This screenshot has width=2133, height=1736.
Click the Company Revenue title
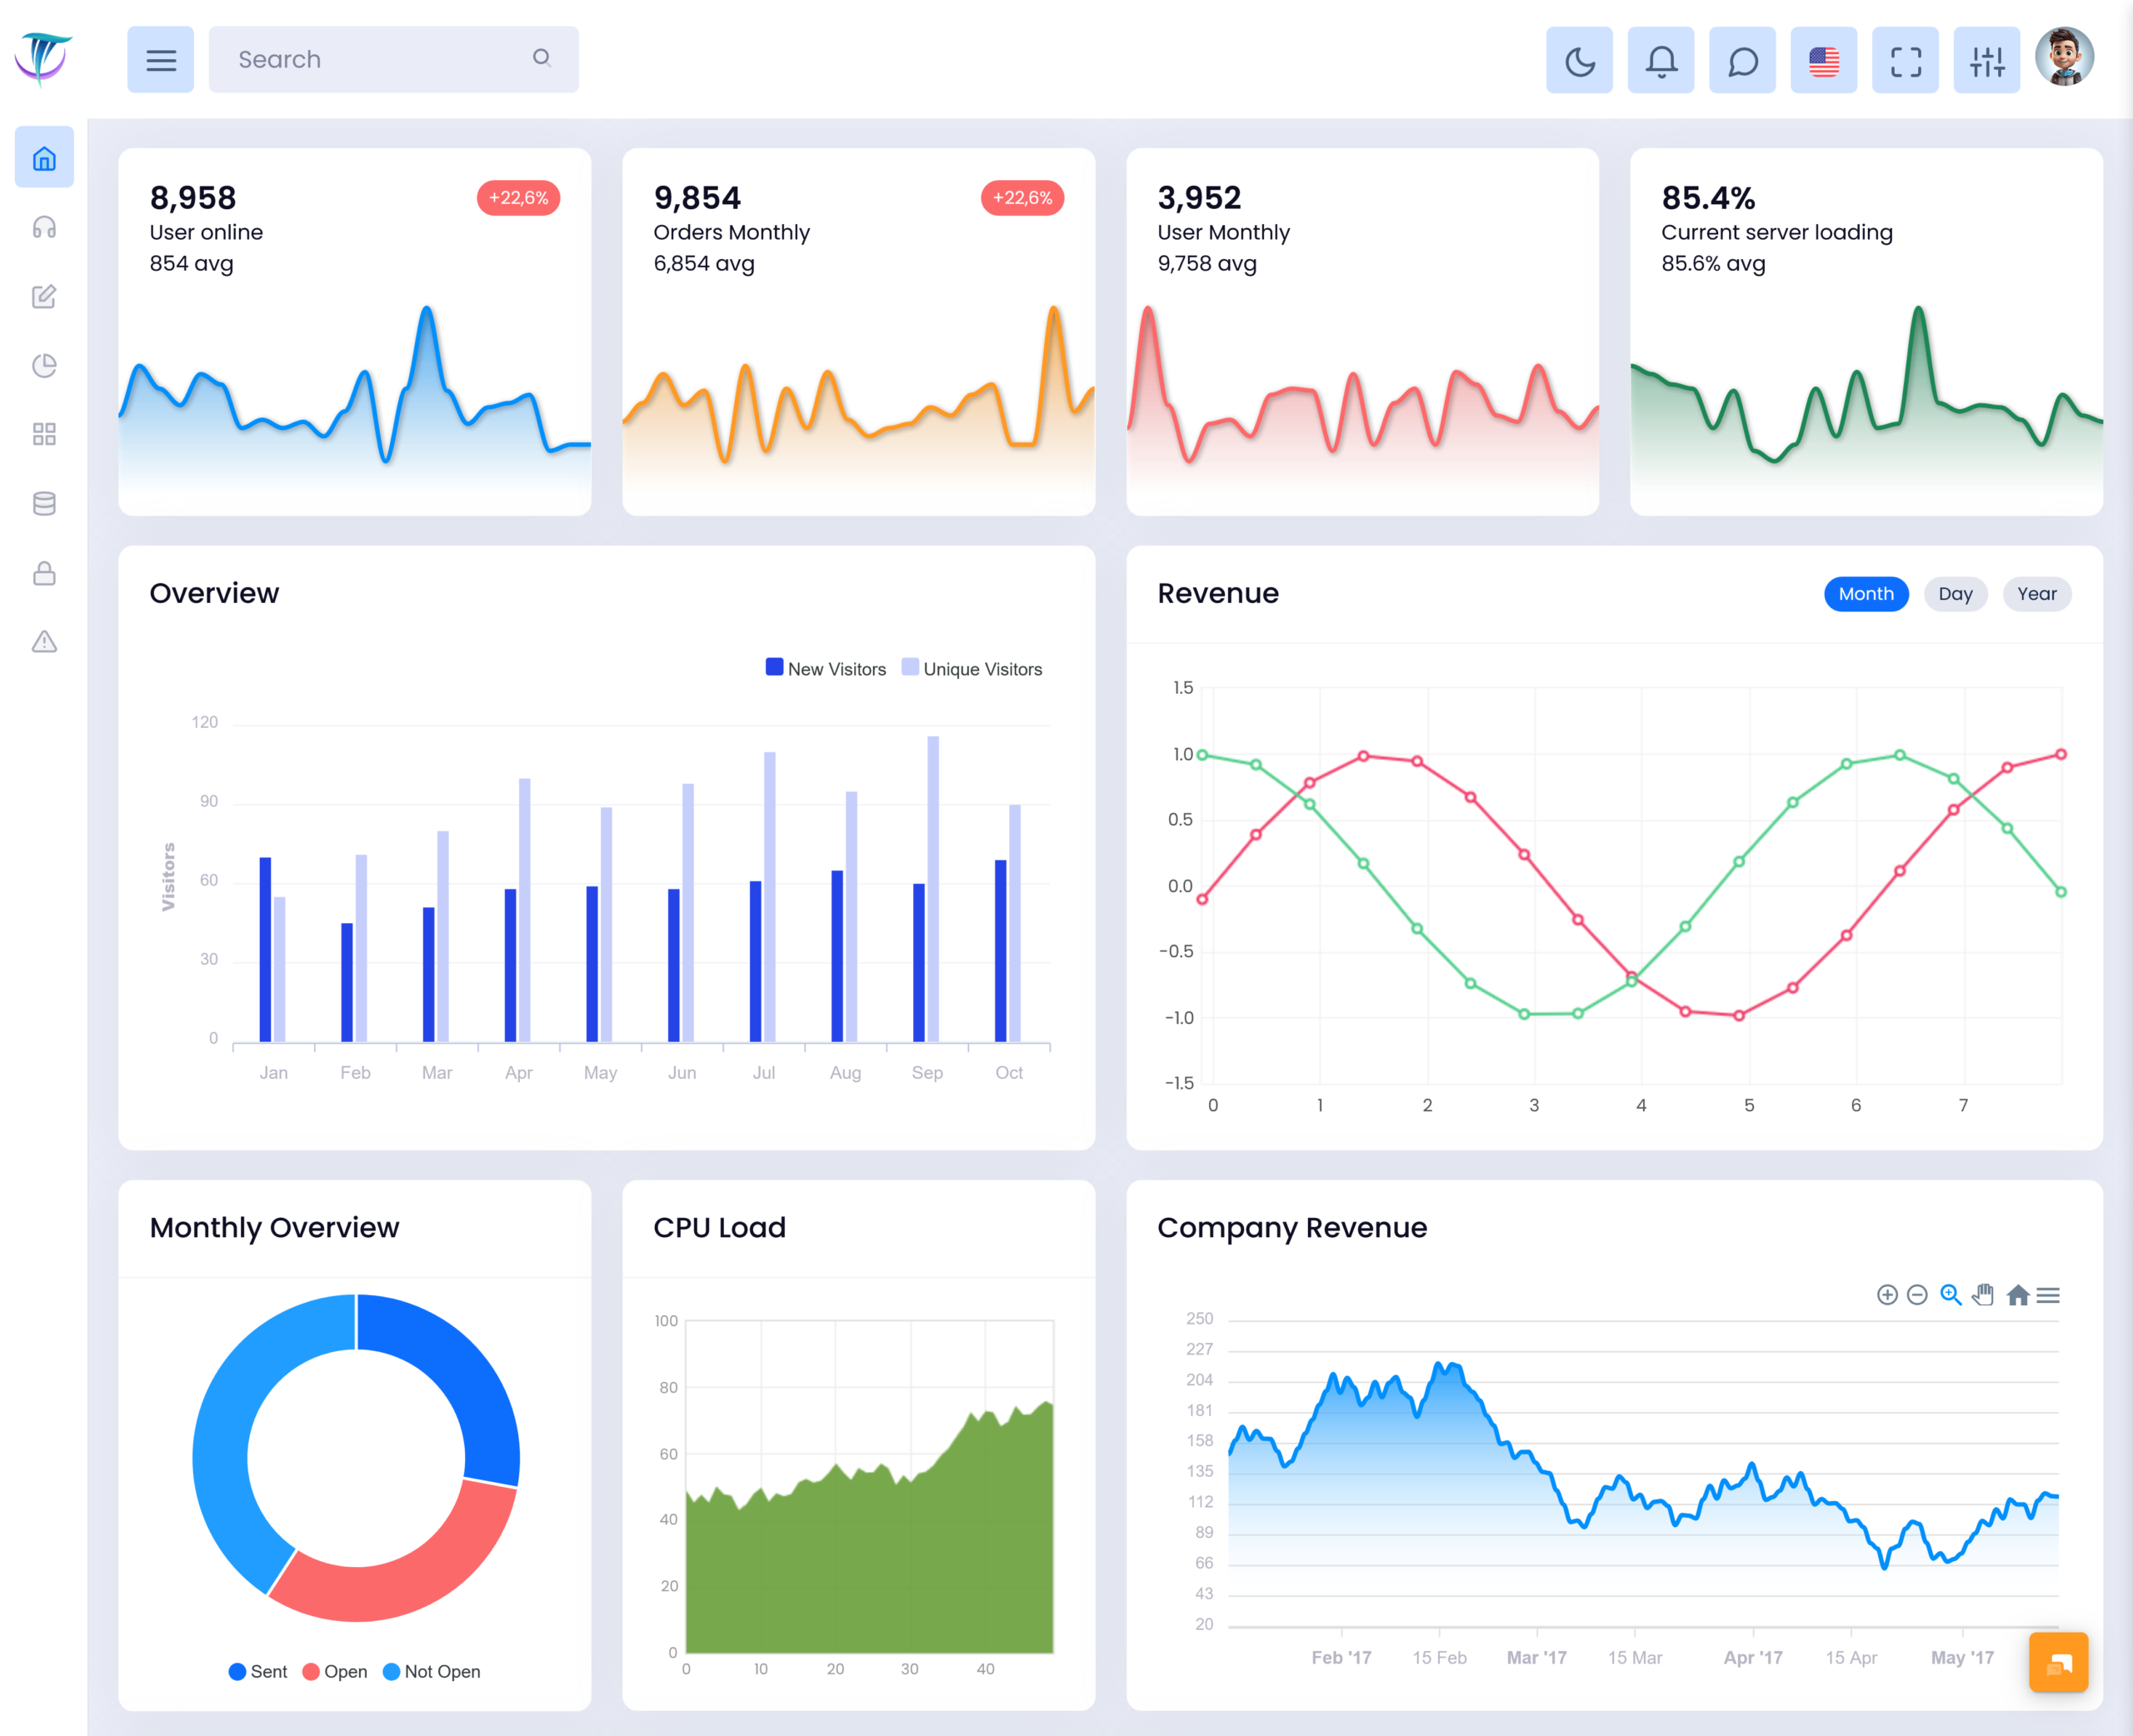[x=1292, y=1227]
